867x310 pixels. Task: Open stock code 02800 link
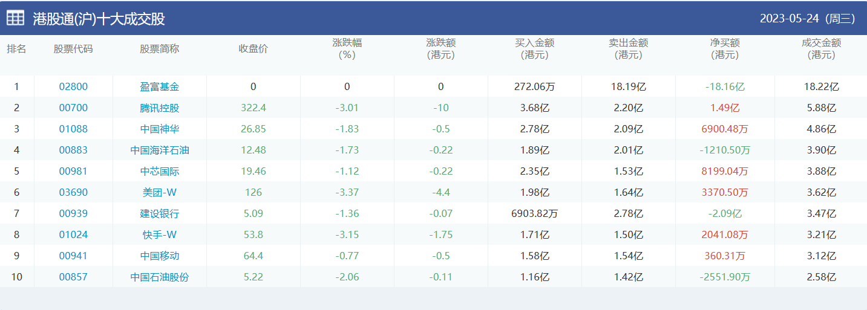click(x=73, y=87)
